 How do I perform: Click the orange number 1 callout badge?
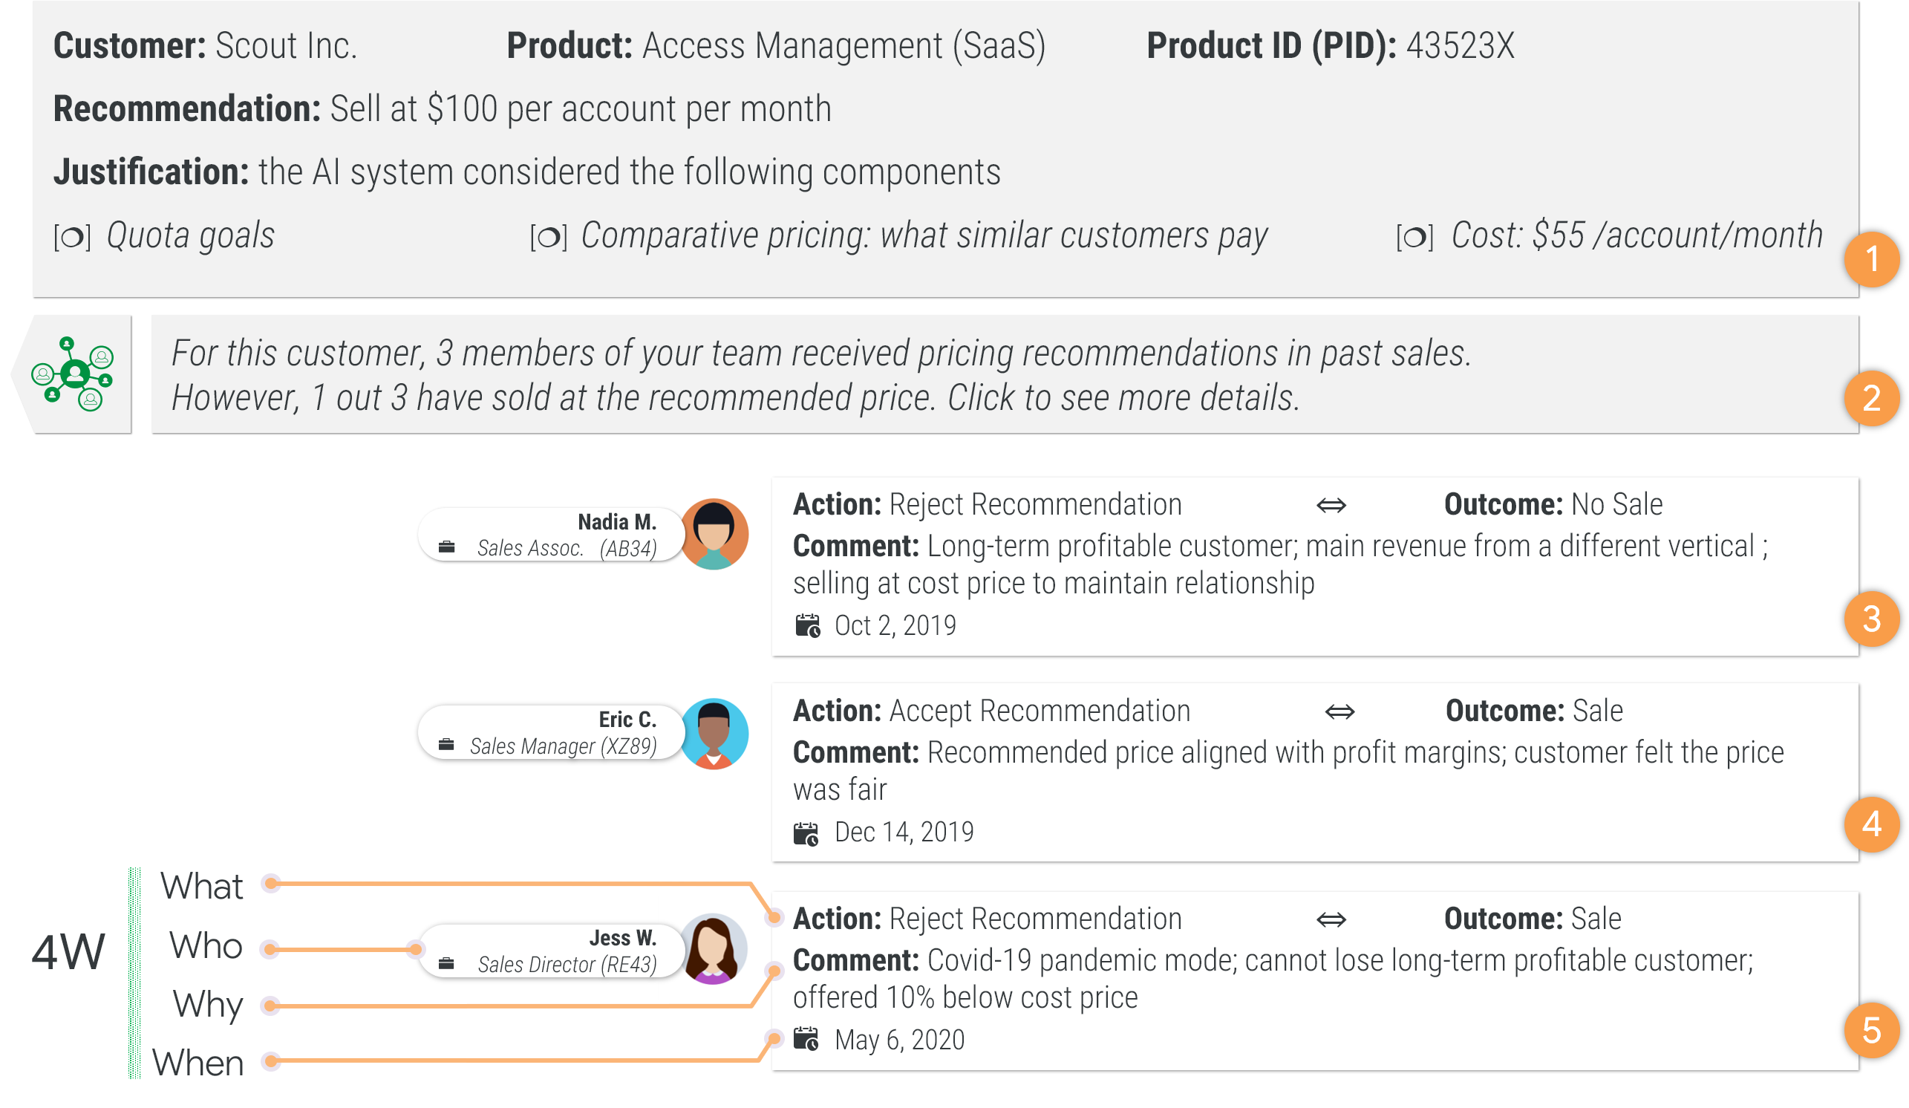click(x=1871, y=259)
